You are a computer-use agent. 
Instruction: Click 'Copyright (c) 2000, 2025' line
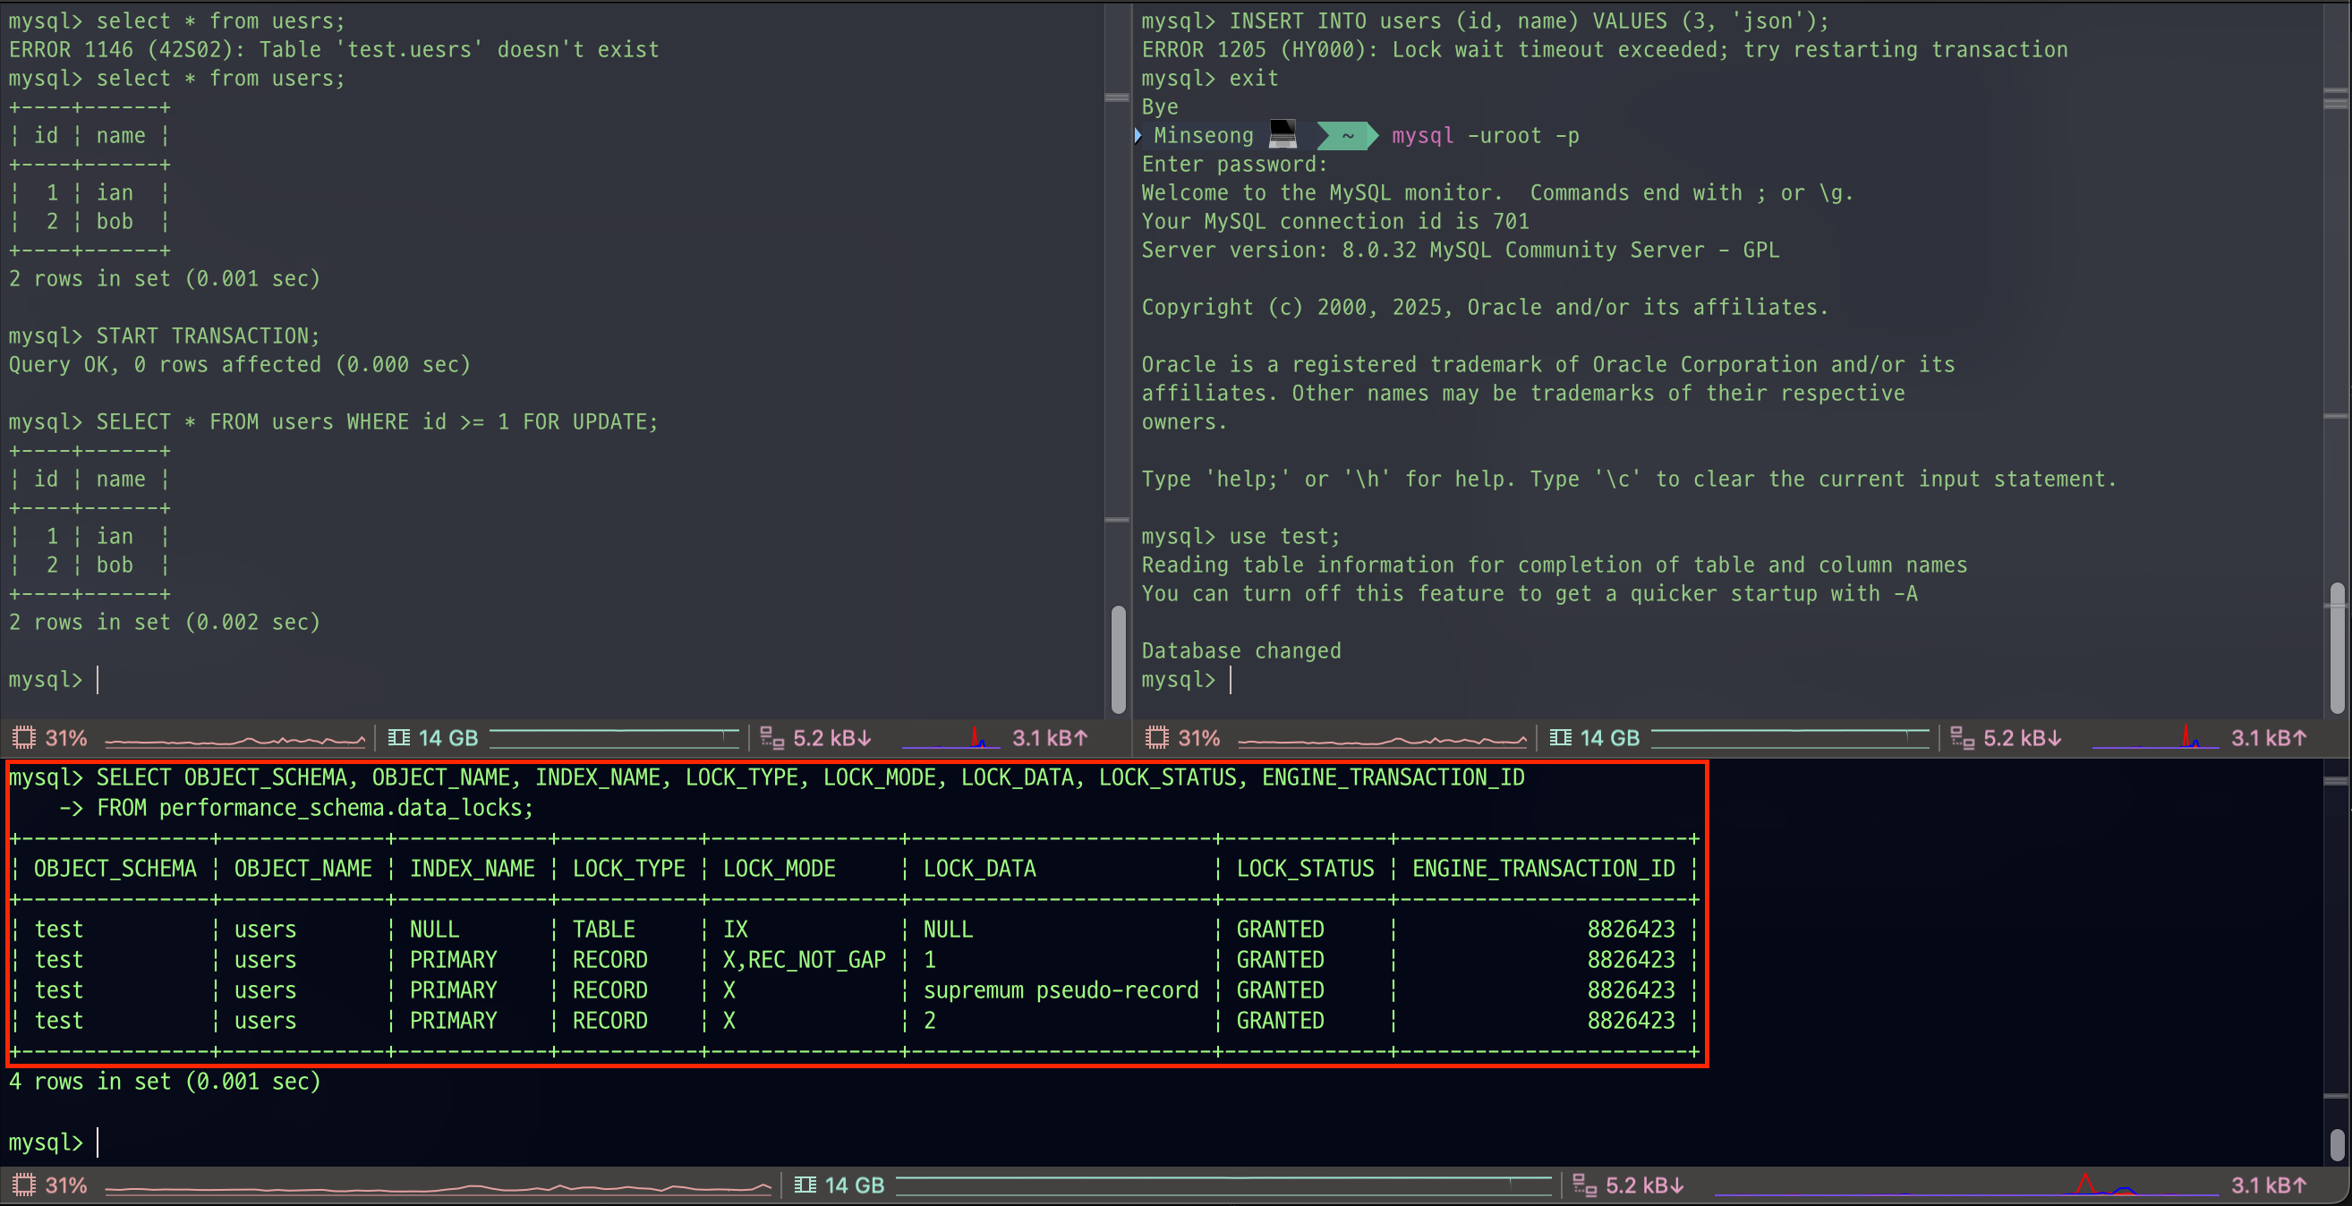point(1485,308)
